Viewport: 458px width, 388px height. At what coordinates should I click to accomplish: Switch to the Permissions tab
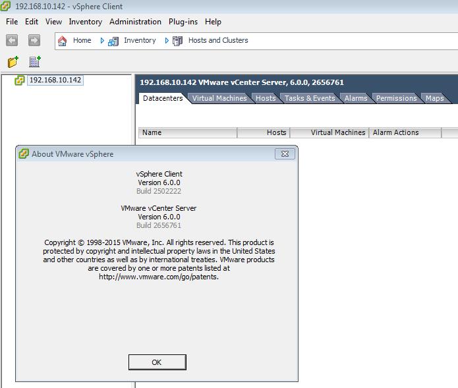396,98
